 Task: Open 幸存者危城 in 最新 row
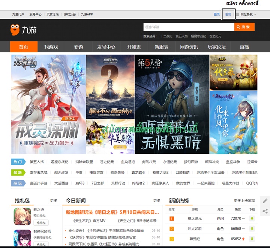coord(39,172)
